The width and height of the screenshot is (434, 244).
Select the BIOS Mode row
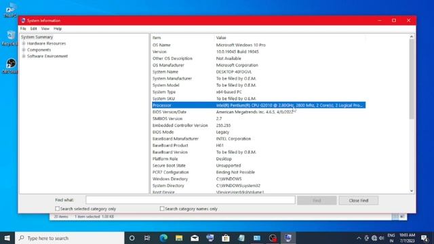pos(258,132)
